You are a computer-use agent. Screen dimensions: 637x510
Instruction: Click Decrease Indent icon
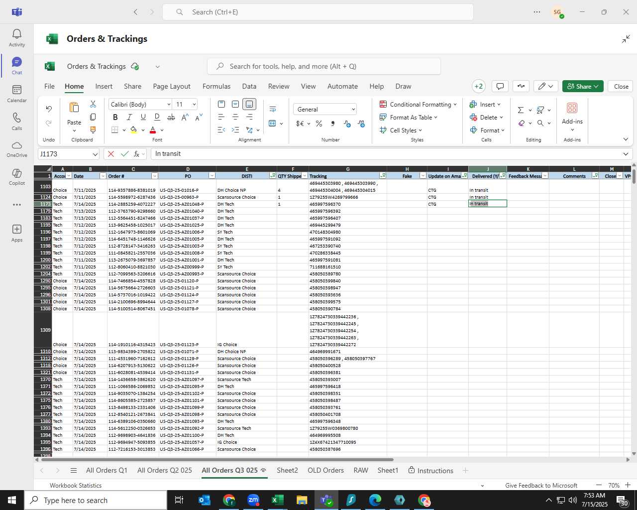(221, 130)
